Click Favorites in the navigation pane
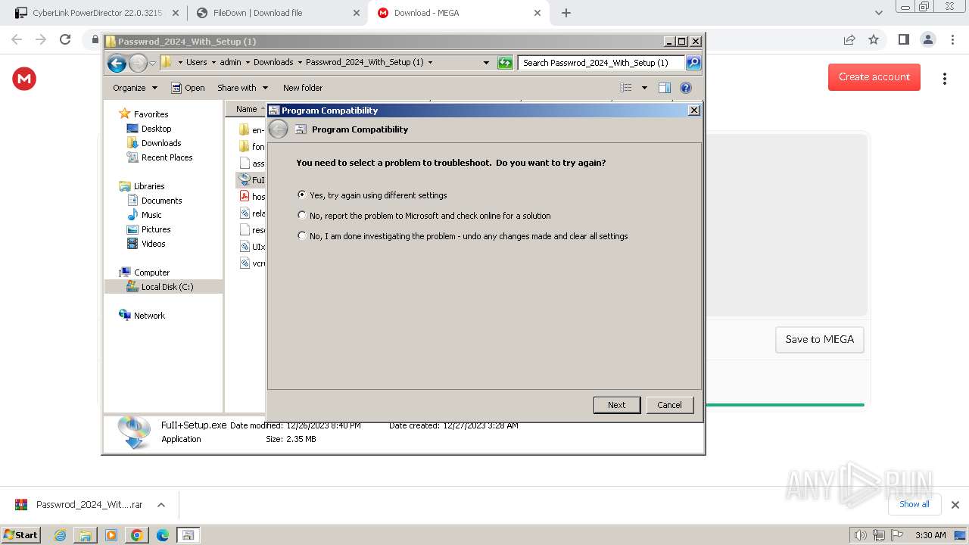Image resolution: width=969 pixels, height=545 pixels. pos(151,114)
